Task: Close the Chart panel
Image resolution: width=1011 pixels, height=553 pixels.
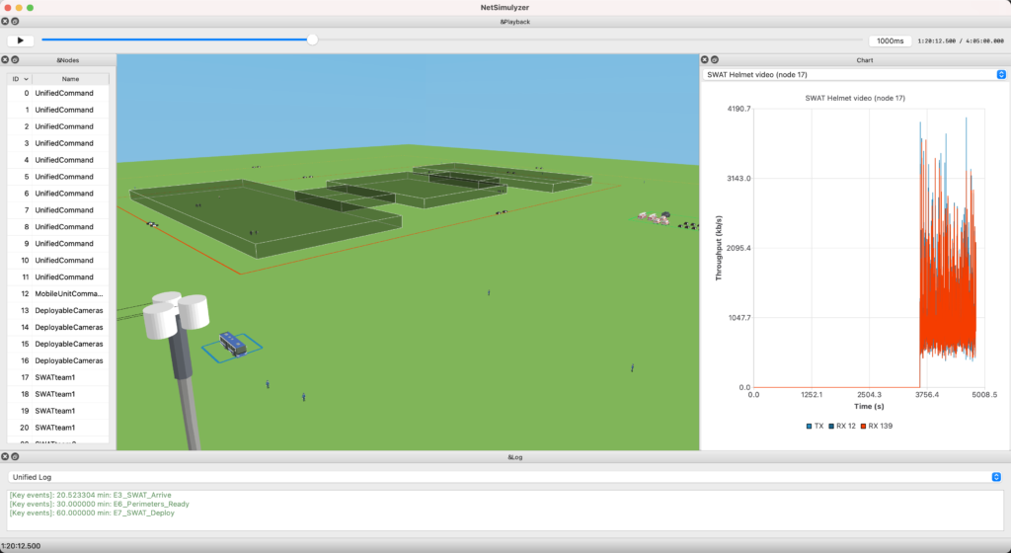Action: click(705, 59)
